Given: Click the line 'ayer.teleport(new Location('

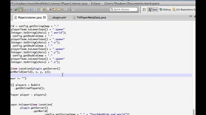Looking at the screenshot, I should click(x=32, y=104).
